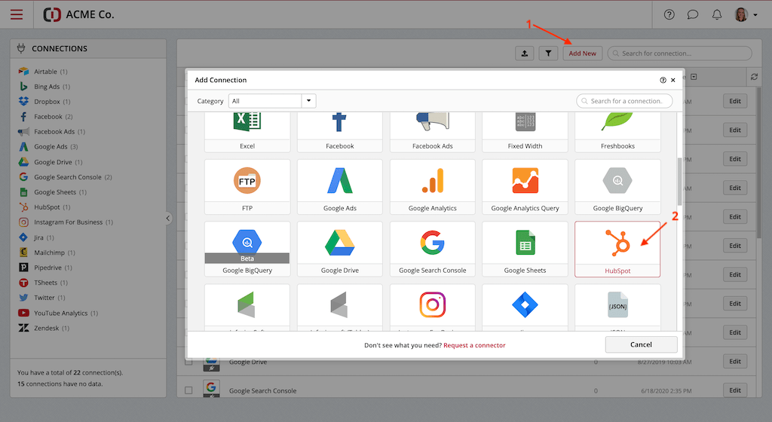Select Twitter in the sidebar
This screenshot has height=422, width=772.
(42, 298)
